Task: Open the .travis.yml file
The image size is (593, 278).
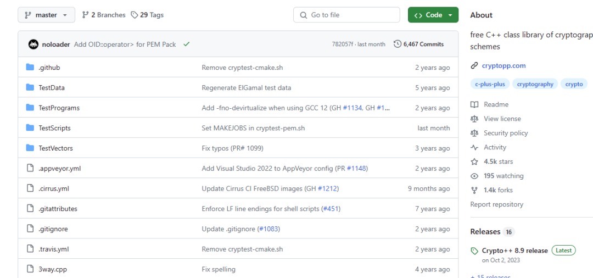Action: pos(53,249)
